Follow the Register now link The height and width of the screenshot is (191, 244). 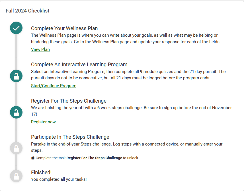pos(43,122)
